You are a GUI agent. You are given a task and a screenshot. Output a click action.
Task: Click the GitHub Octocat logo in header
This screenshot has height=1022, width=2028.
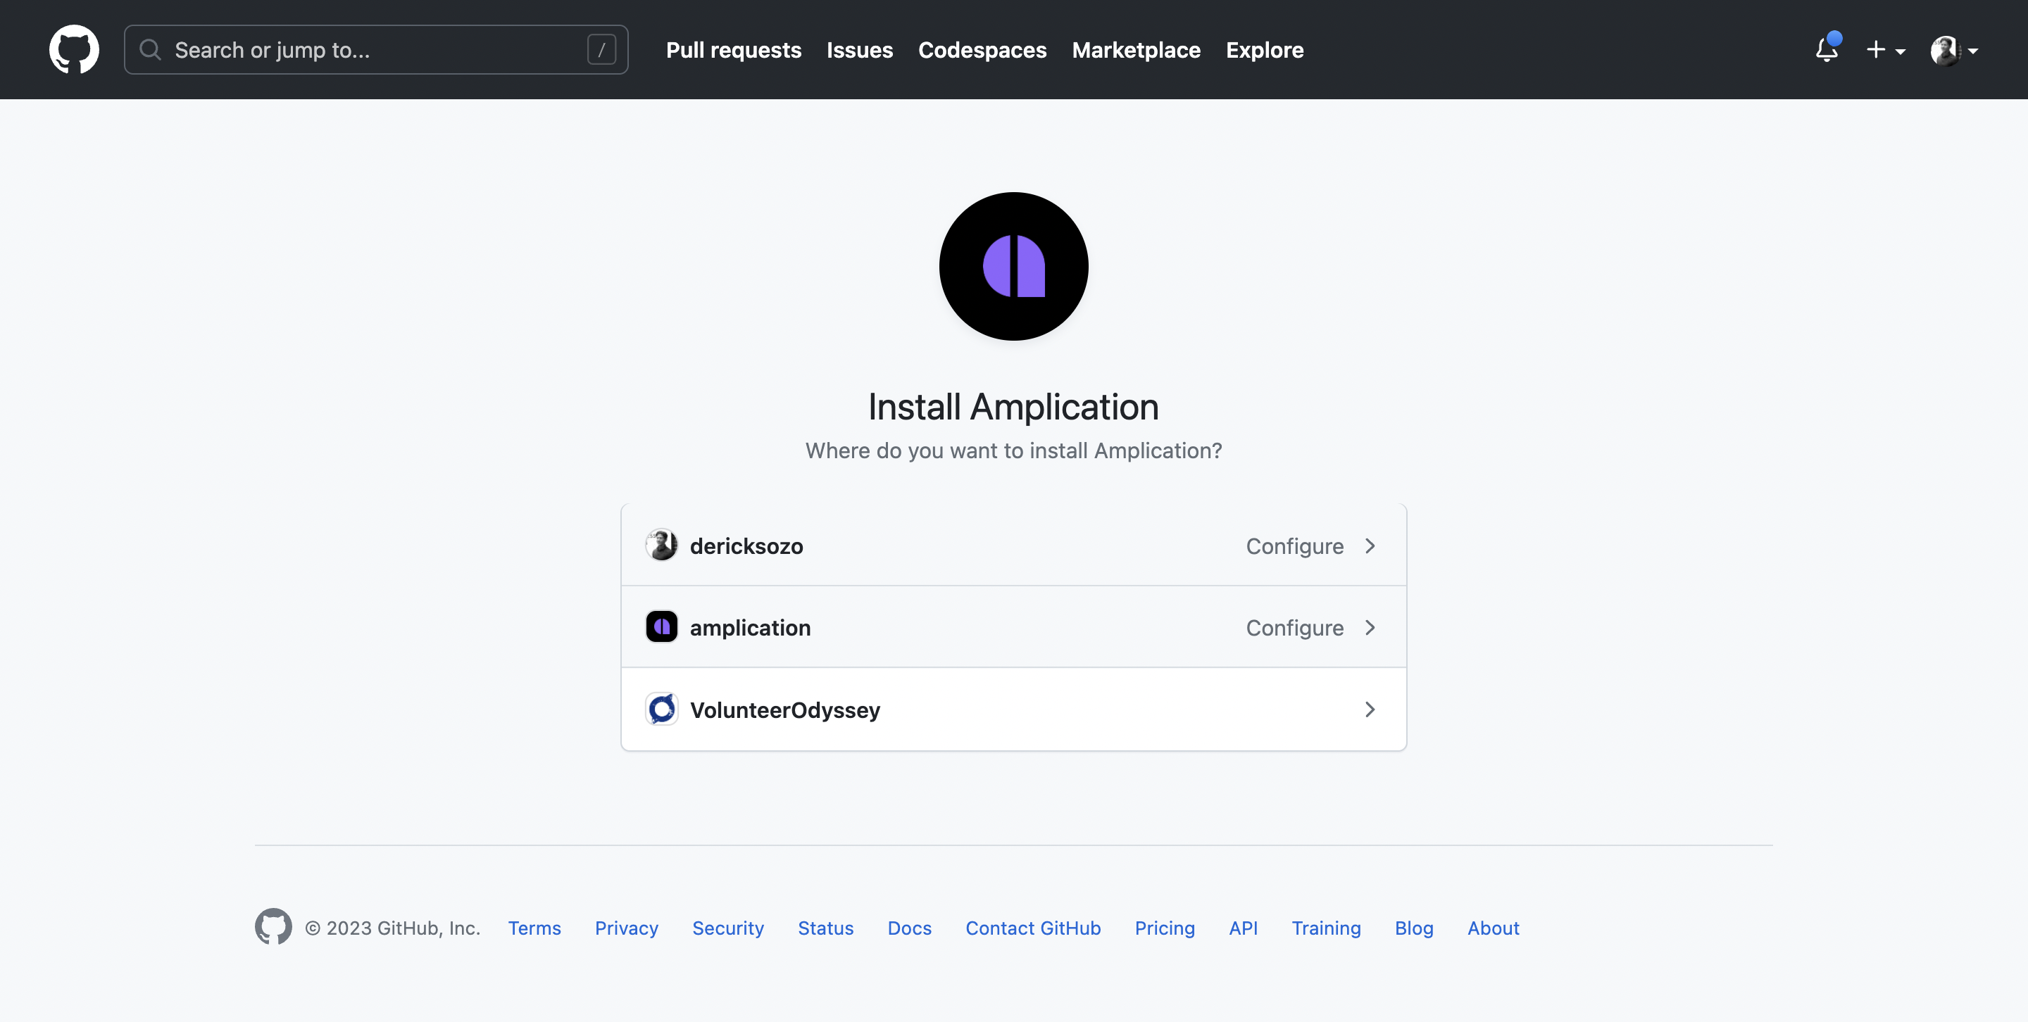74,49
